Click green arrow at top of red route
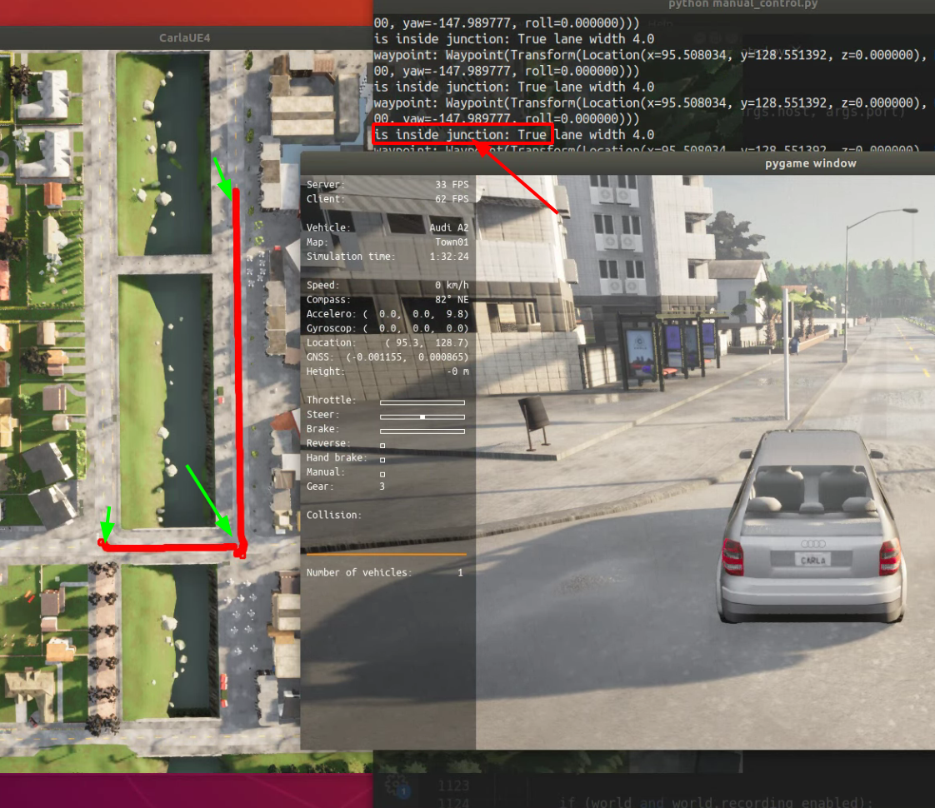 point(222,177)
